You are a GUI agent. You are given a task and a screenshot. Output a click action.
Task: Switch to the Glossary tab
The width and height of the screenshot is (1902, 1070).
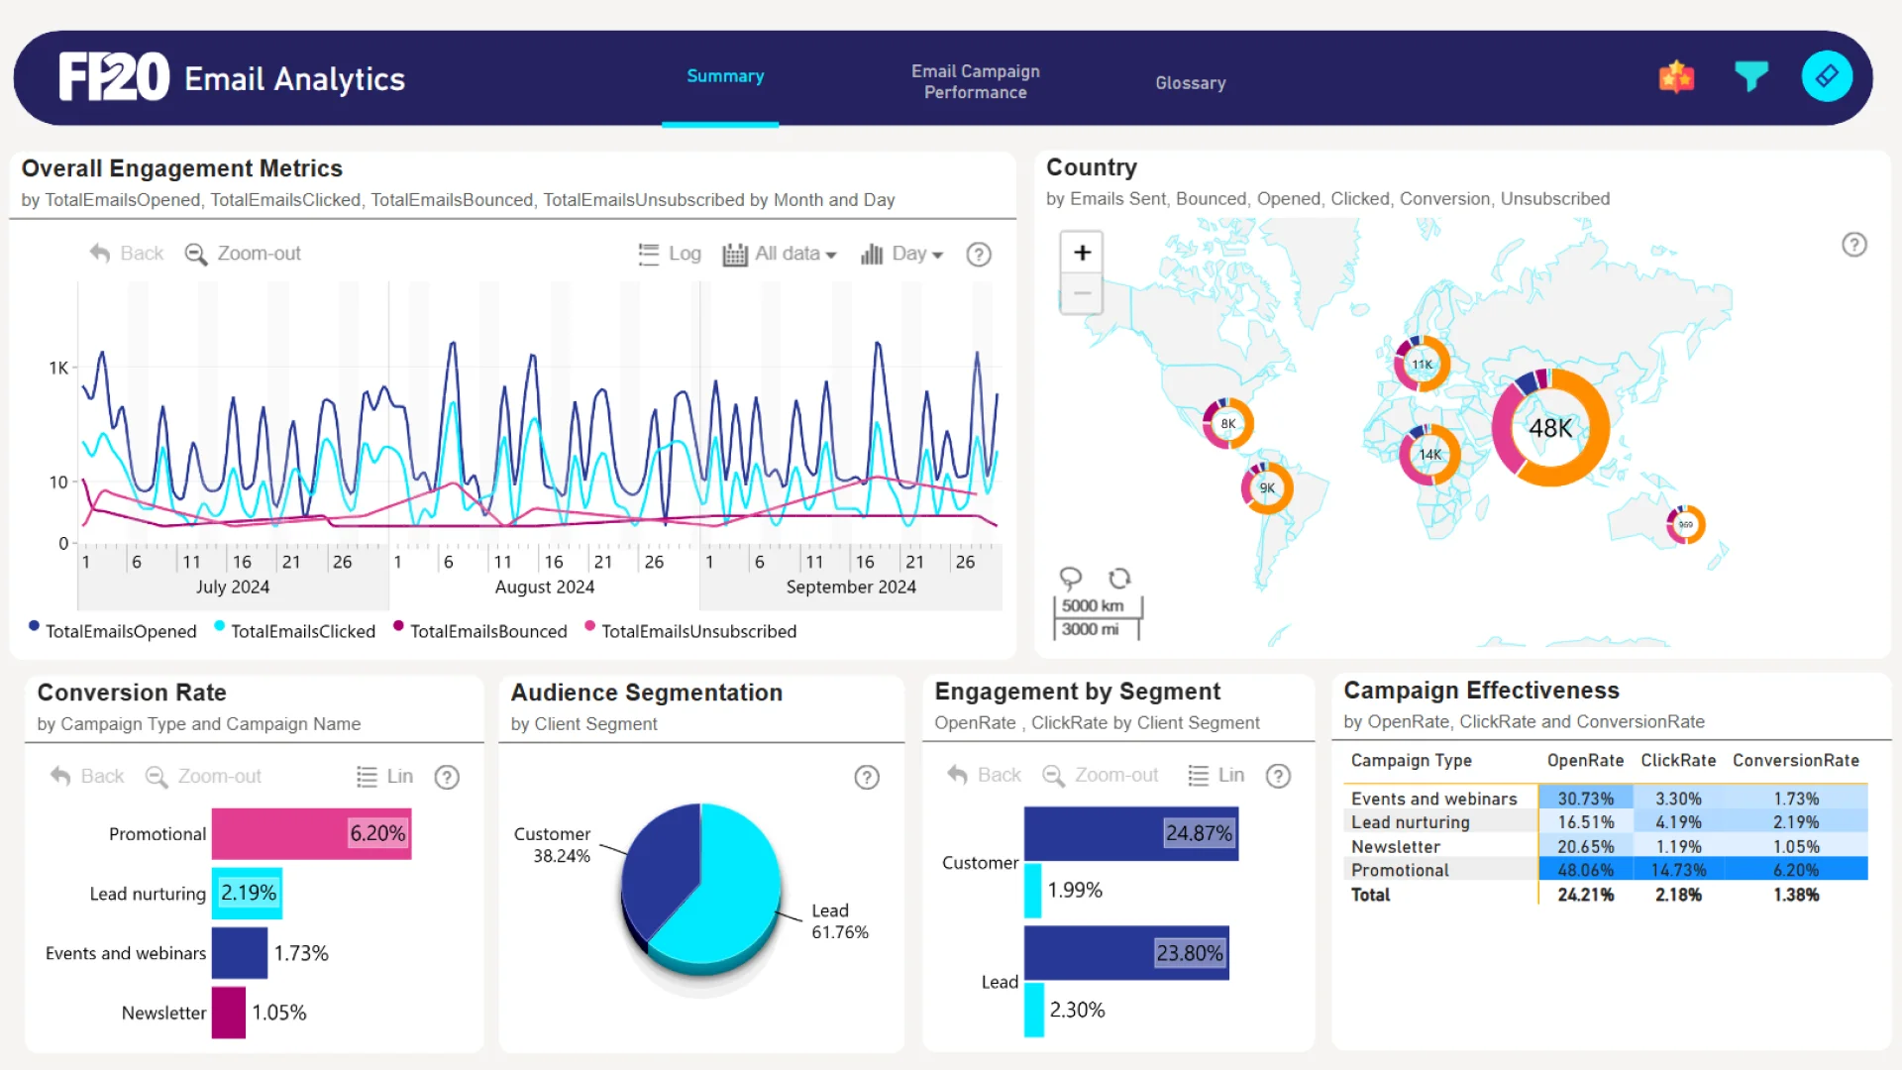(1191, 83)
